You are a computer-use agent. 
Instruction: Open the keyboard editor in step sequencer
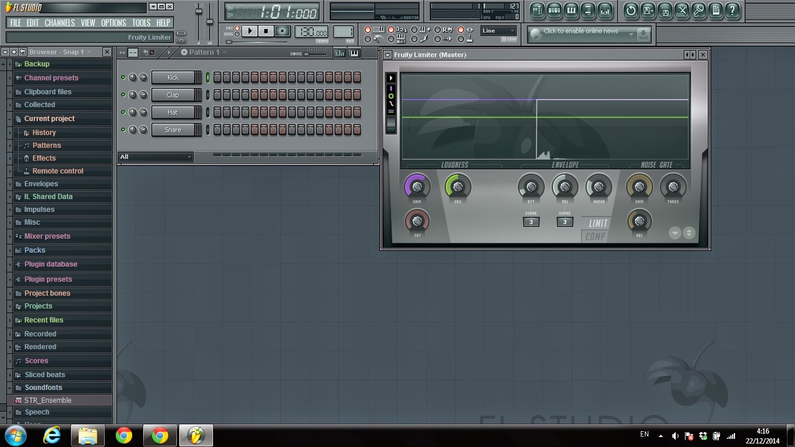coord(354,53)
